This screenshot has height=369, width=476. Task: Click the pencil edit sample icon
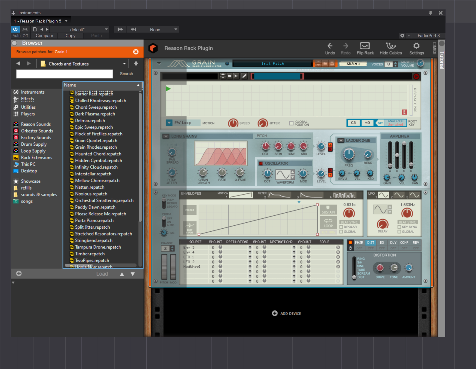click(244, 76)
